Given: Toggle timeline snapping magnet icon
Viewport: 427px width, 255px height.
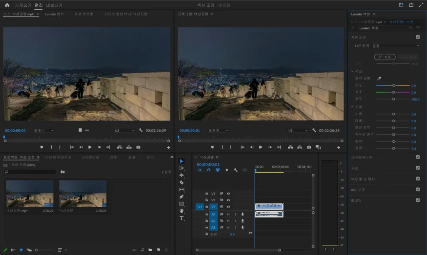Looking at the screenshot, I should (x=208, y=170).
